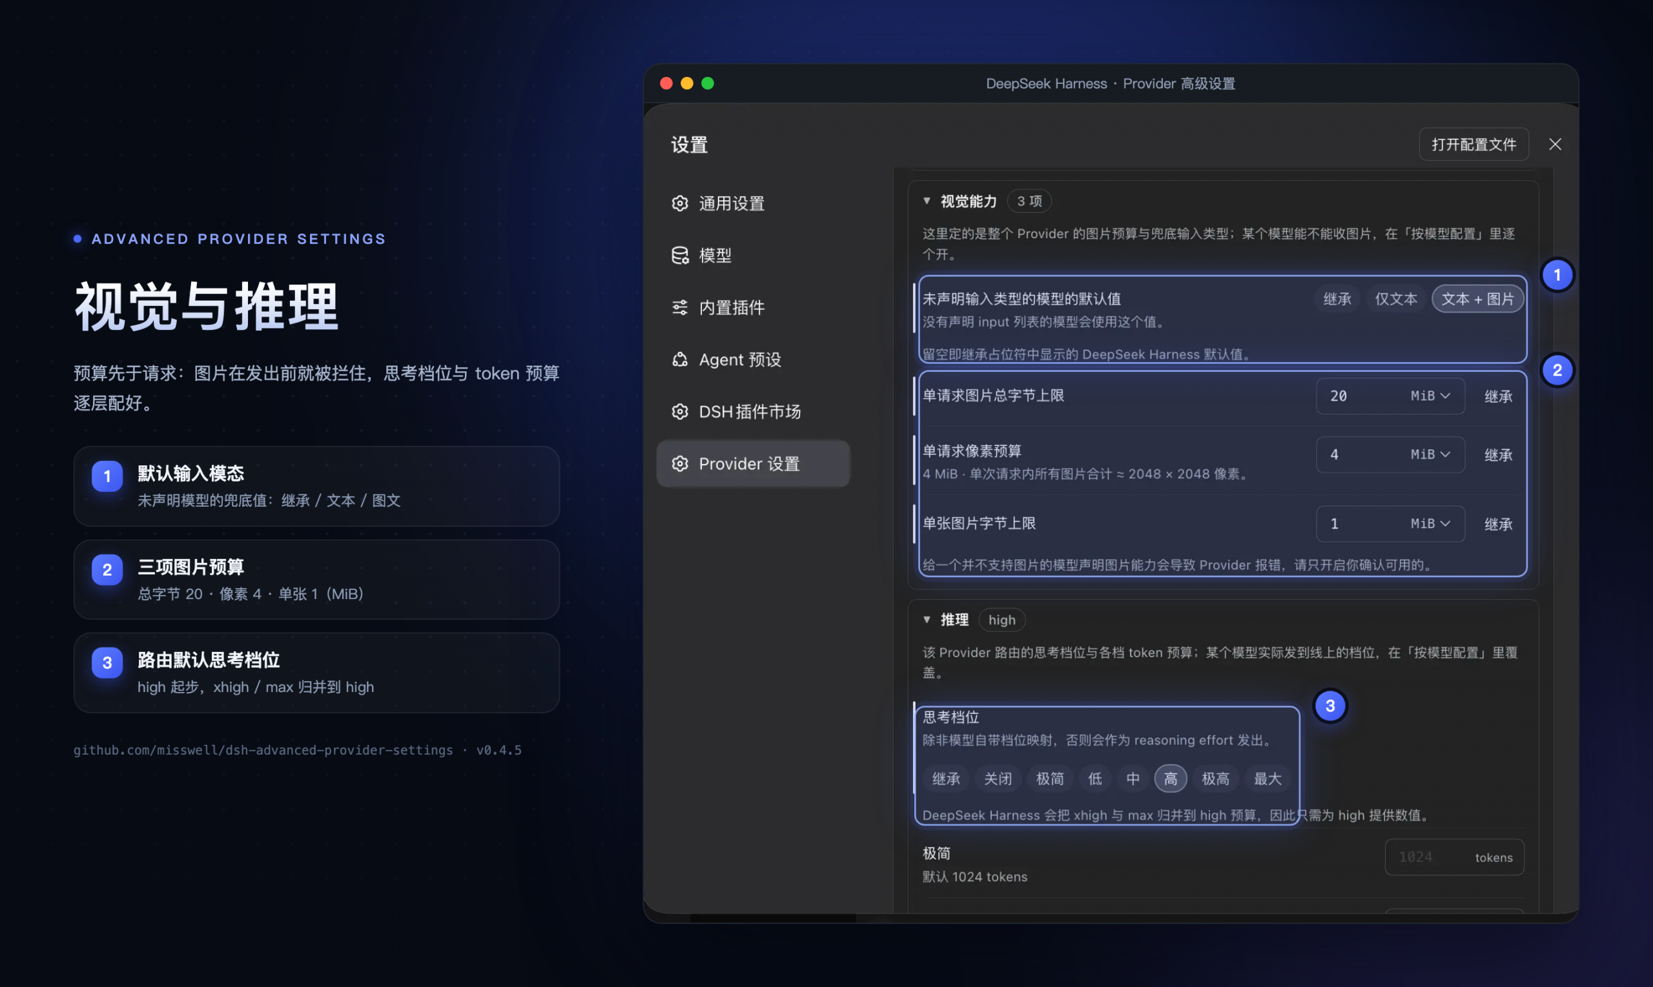Click 继承 beside 单请求图片总字节上限
The image size is (1653, 987).
click(x=1498, y=396)
